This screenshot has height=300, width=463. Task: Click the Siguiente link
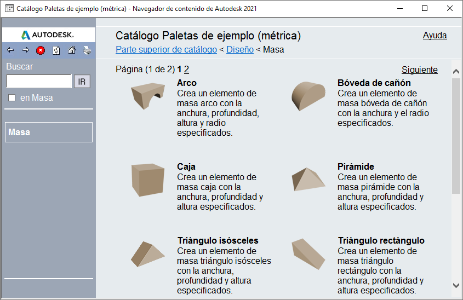click(x=420, y=70)
